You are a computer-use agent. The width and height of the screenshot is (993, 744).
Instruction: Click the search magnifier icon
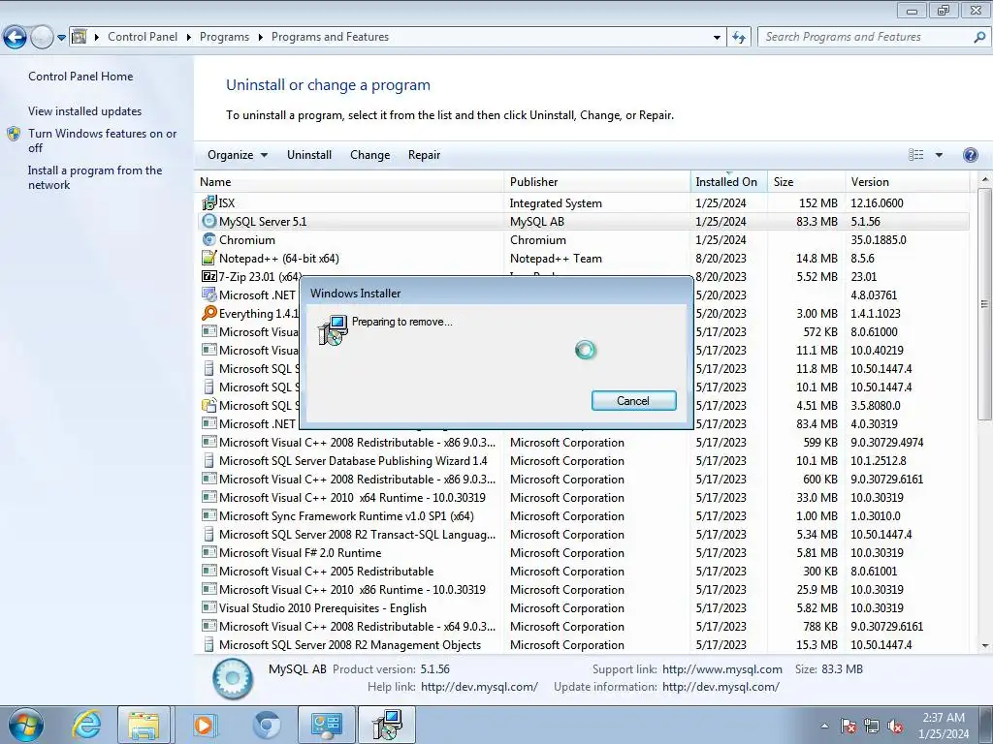(x=979, y=38)
